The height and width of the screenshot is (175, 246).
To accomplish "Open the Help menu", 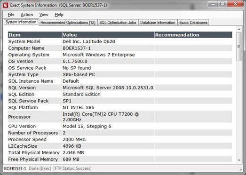I will (x=59, y=15).
